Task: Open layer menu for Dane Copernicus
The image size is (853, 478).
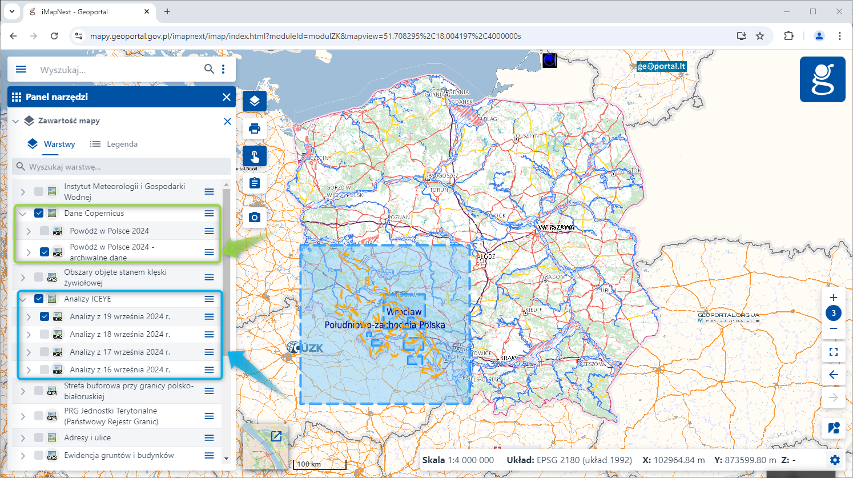Action: (210, 213)
